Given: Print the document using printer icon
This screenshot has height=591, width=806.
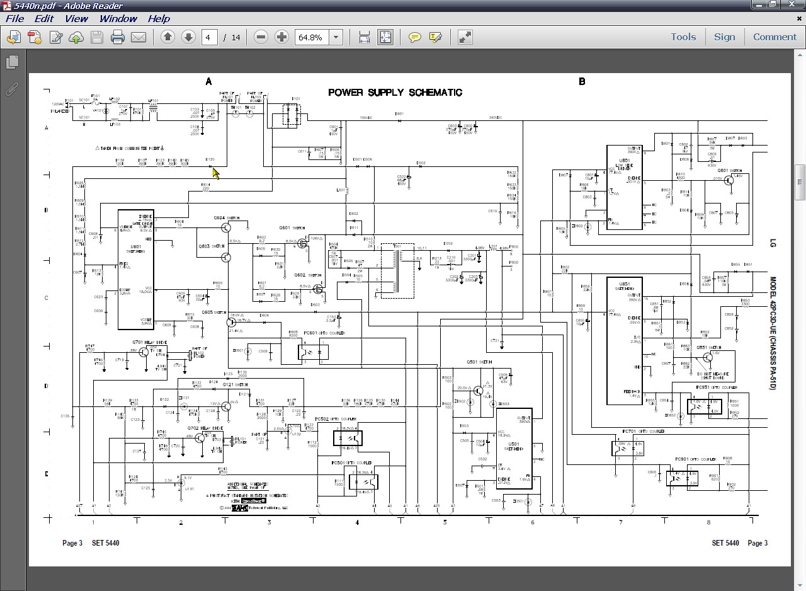Looking at the screenshot, I should click(117, 37).
